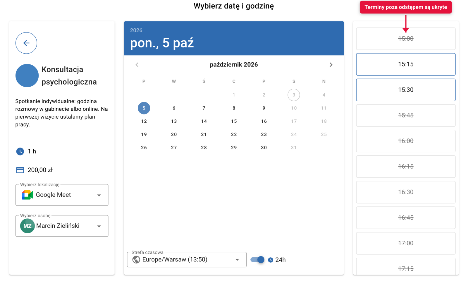Click the MZ avatar of Marcin Zieliński
This screenshot has height=284, width=468.
coord(27,226)
